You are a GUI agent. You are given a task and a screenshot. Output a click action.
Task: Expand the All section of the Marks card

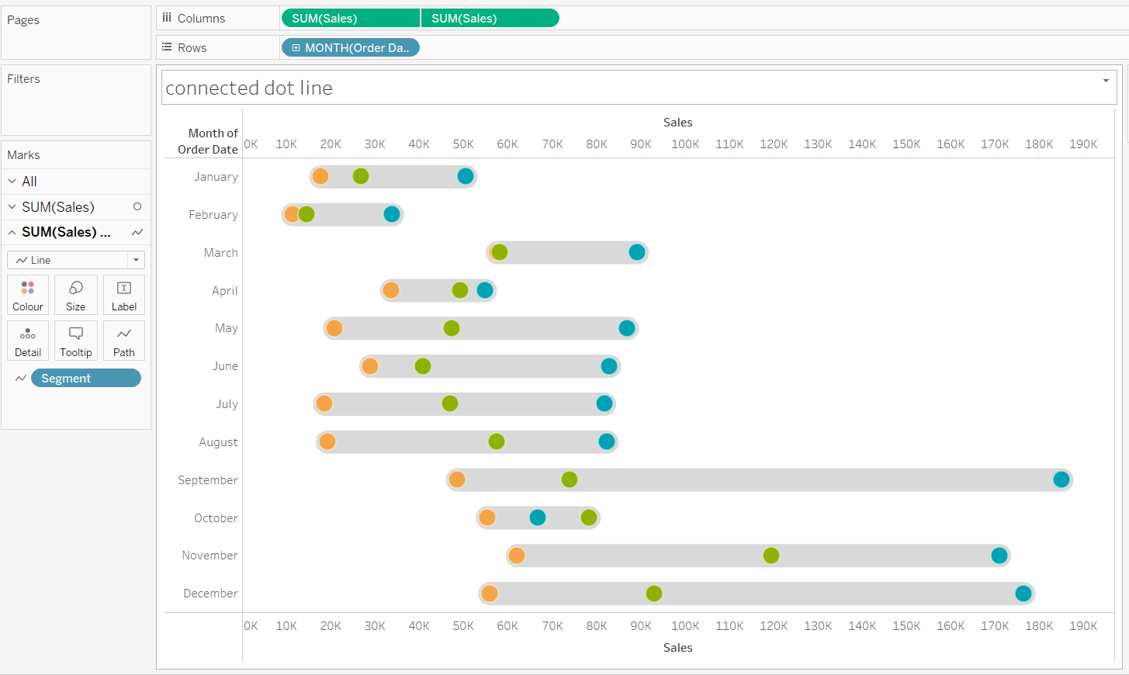point(11,181)
